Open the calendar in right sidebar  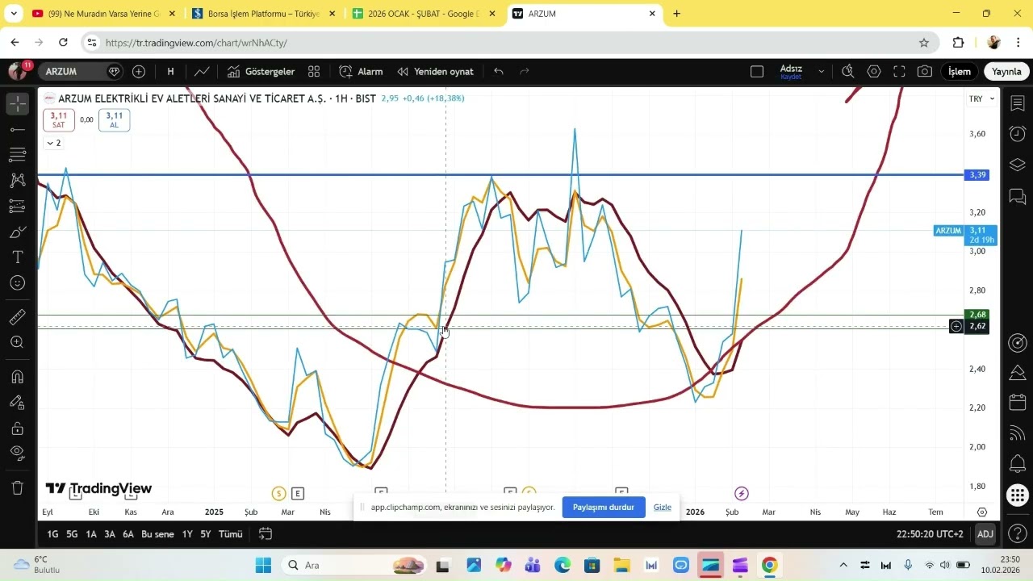tap(1018, 402)
